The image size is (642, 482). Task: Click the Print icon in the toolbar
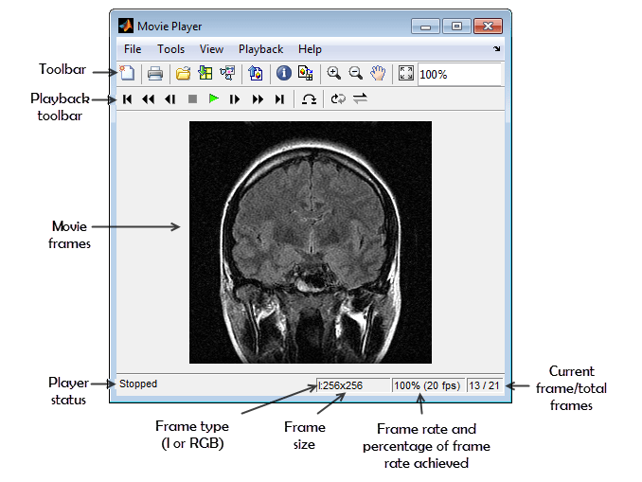click(155, 74)
